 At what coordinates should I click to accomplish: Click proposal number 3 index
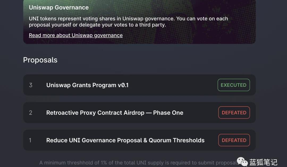click(31, 85)
